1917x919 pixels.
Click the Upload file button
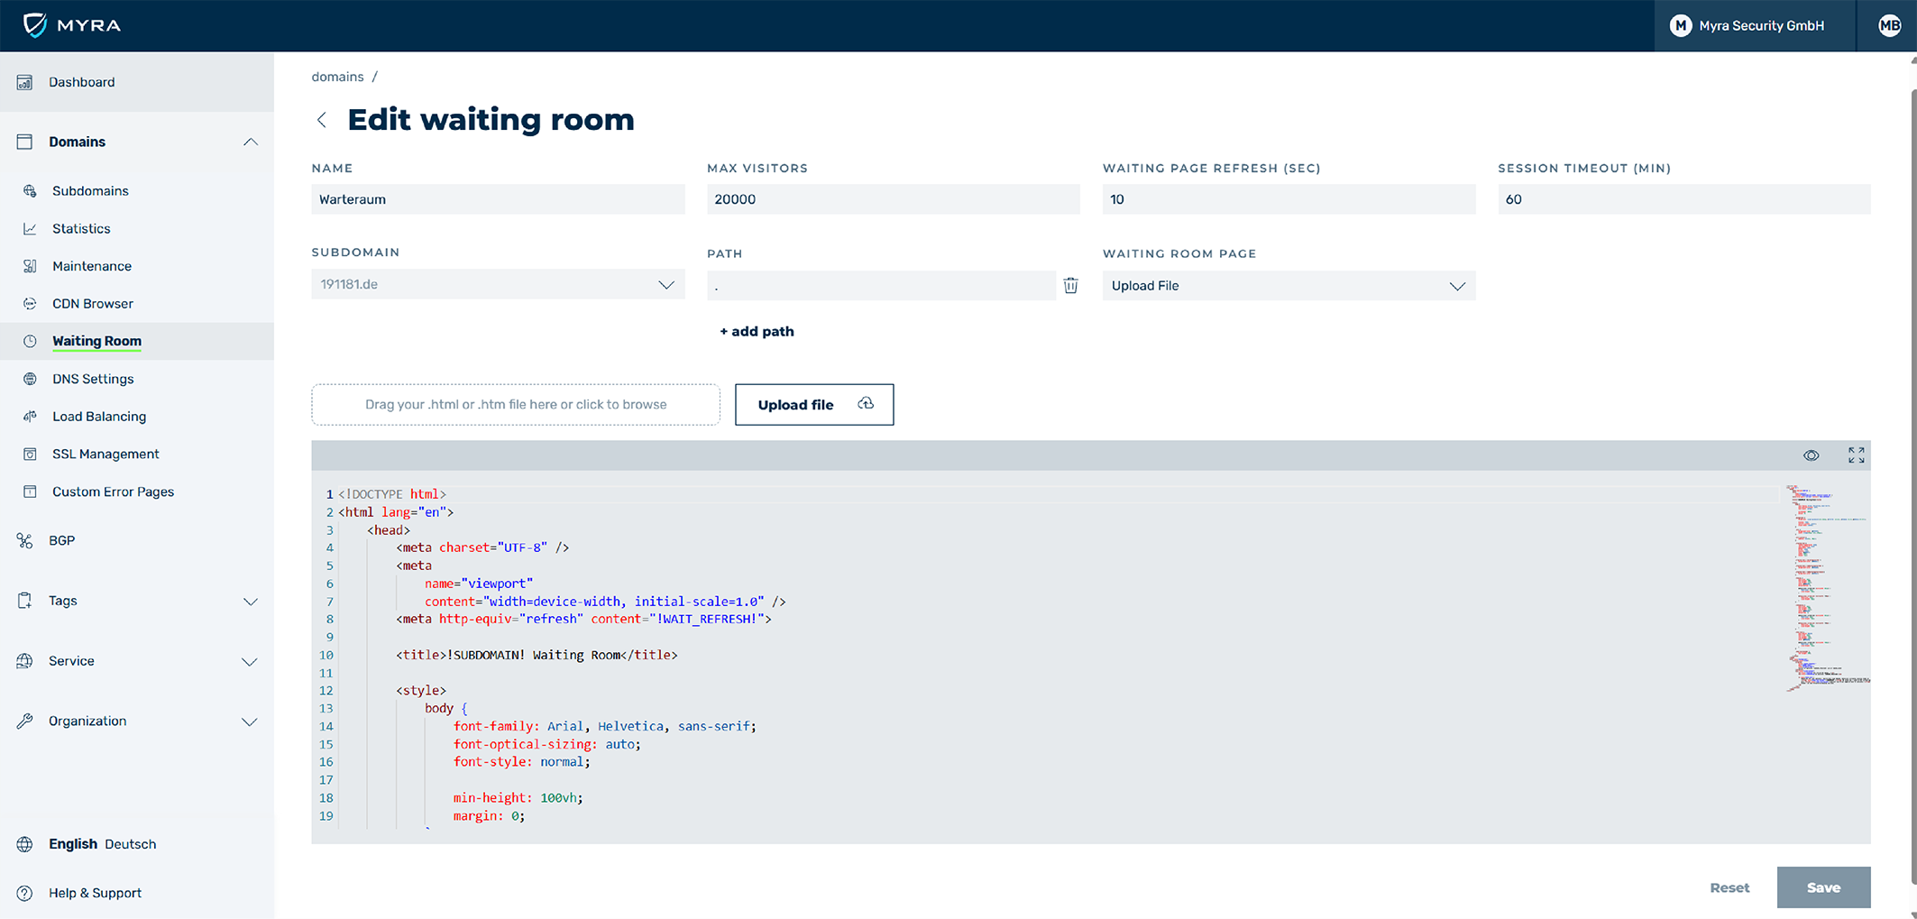[x=814, y=404]
